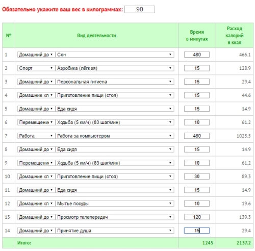This screenshot has width=255, height=251.
Task: Open 'Мытье посуды' activity dropdown
Action: click(x=115, y=204)
